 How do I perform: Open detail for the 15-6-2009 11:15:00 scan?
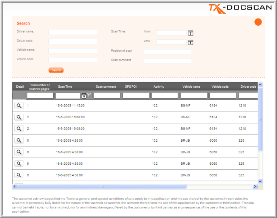point(19,106)
